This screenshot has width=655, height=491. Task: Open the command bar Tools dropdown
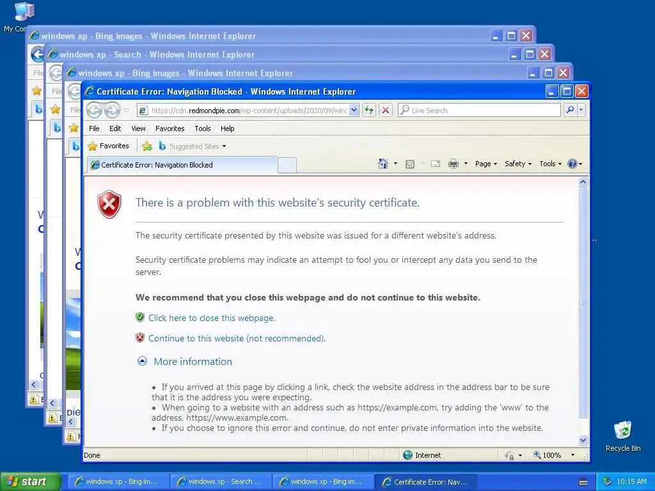point(550,164)
